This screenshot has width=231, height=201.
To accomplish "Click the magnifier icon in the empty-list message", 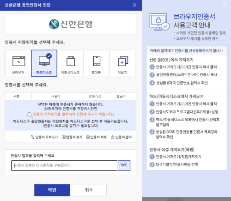I will pyautogui.click(x=30, y=115).
